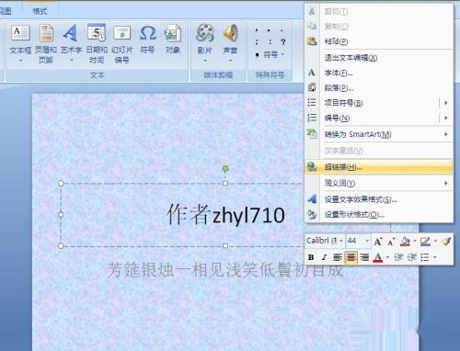Expand 编号(N) submenu arrow
Screen dimensions: 460x351
point(446,118)
